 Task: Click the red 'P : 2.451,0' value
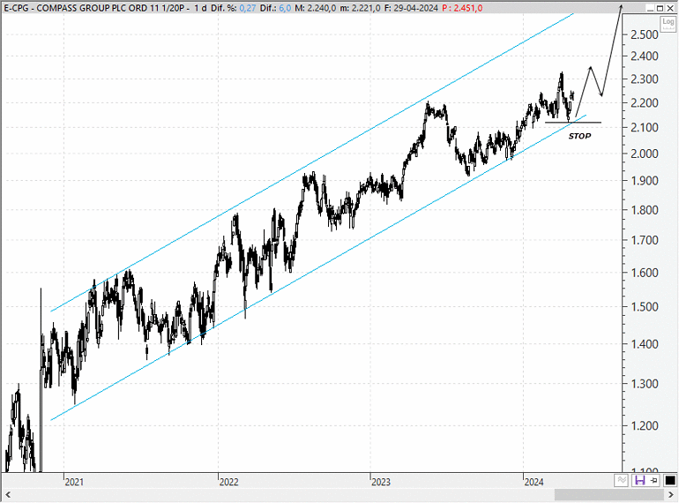pos(462,8)
